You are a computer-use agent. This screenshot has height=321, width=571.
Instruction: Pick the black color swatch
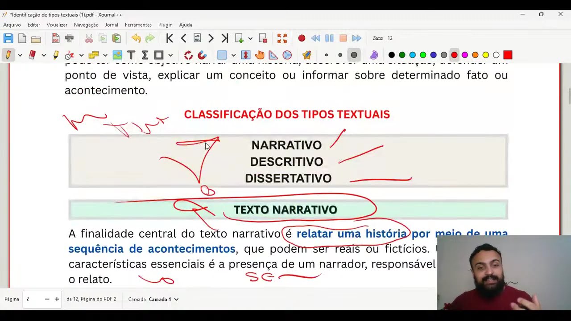click(392, 55)
